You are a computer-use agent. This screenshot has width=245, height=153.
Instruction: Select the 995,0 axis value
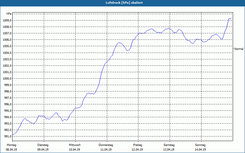(x=7, y=111)
